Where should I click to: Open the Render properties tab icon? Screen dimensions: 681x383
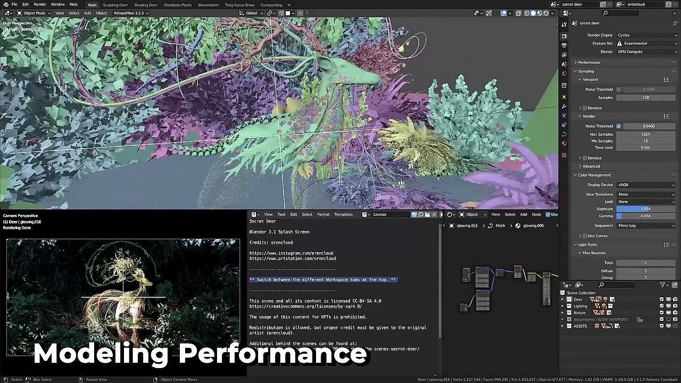[564, 36]
